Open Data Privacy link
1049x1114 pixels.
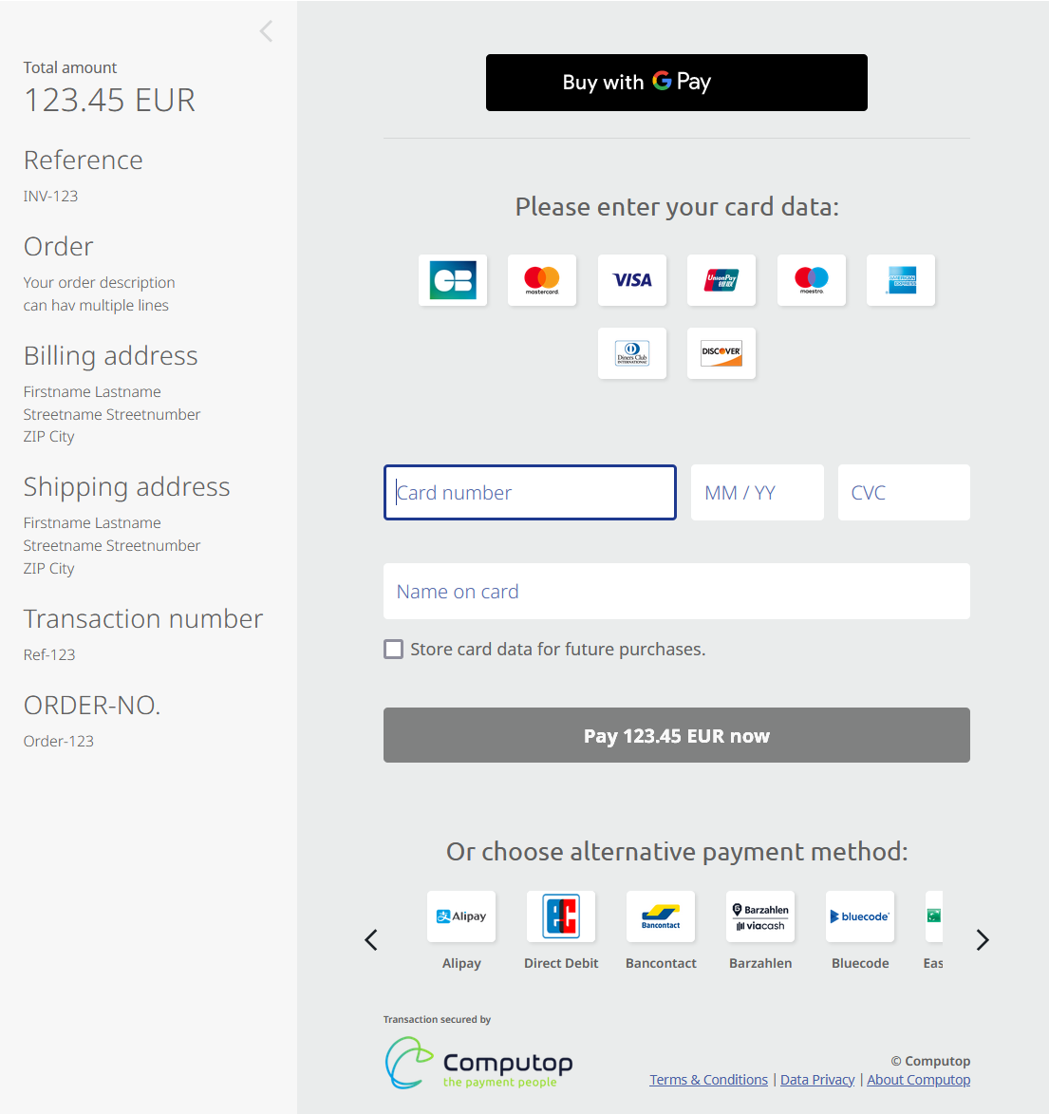pyautogui.click(x=817, y=1080)
